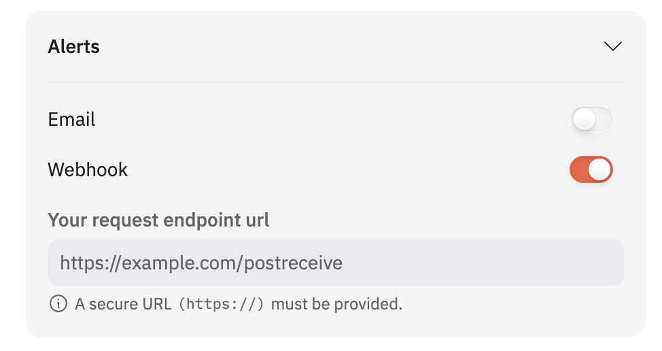The height and width of the screenshot is (351, 662).
Task: Click the https:// code snippet in hint
Action: coord(221,304)
